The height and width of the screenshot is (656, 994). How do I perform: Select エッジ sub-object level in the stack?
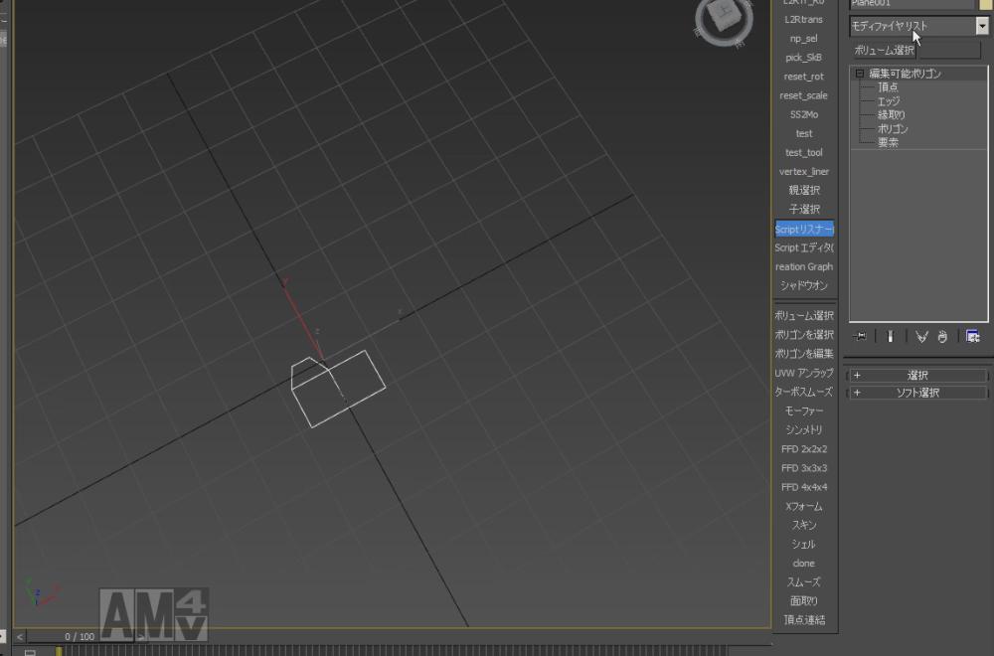pos(888,100)
